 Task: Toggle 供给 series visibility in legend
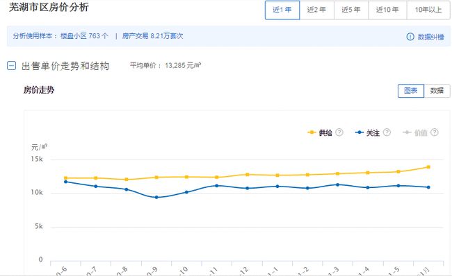[325, 132]
